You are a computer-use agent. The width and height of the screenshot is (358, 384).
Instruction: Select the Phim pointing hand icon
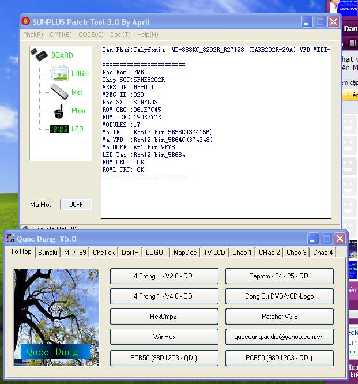59,111
